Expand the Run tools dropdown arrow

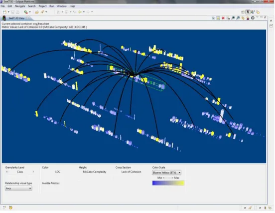tap(30, 12)
